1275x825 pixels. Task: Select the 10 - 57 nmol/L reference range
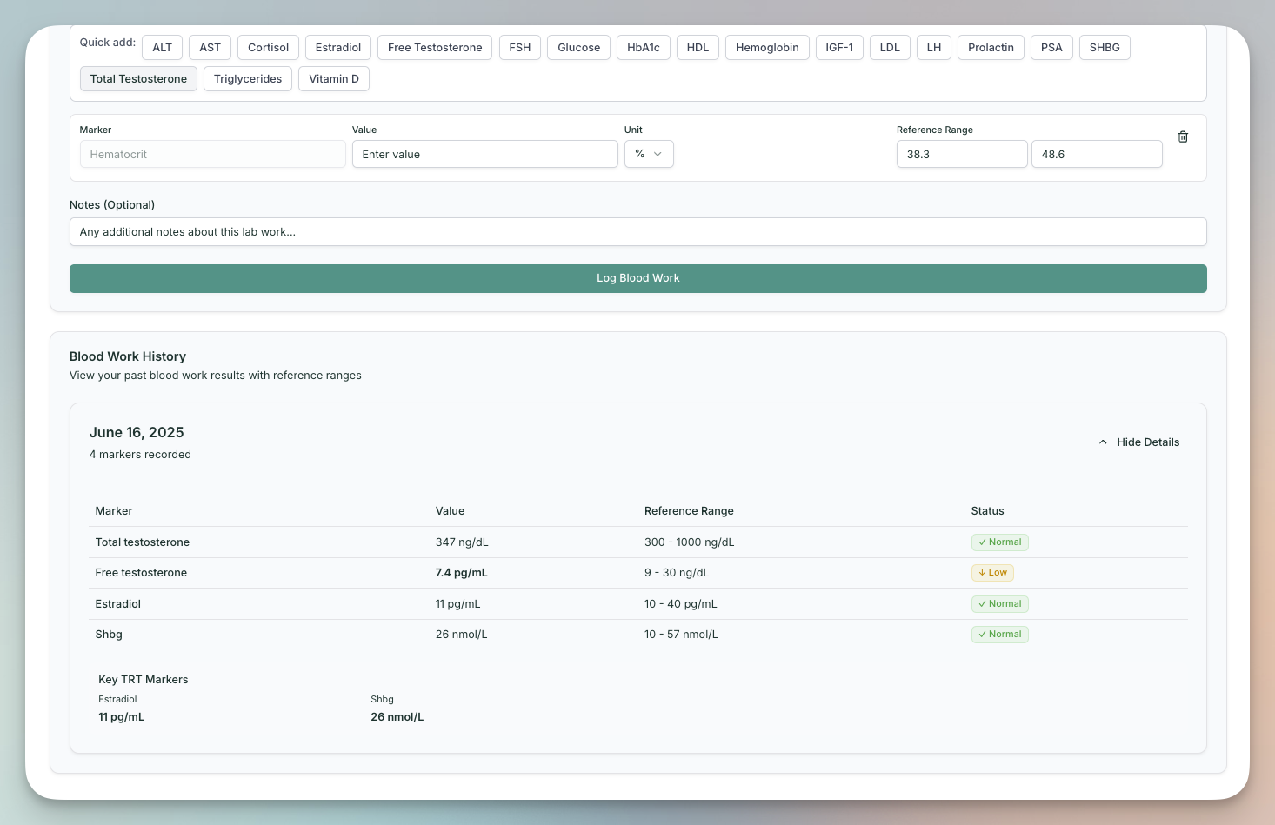point(681,634)
